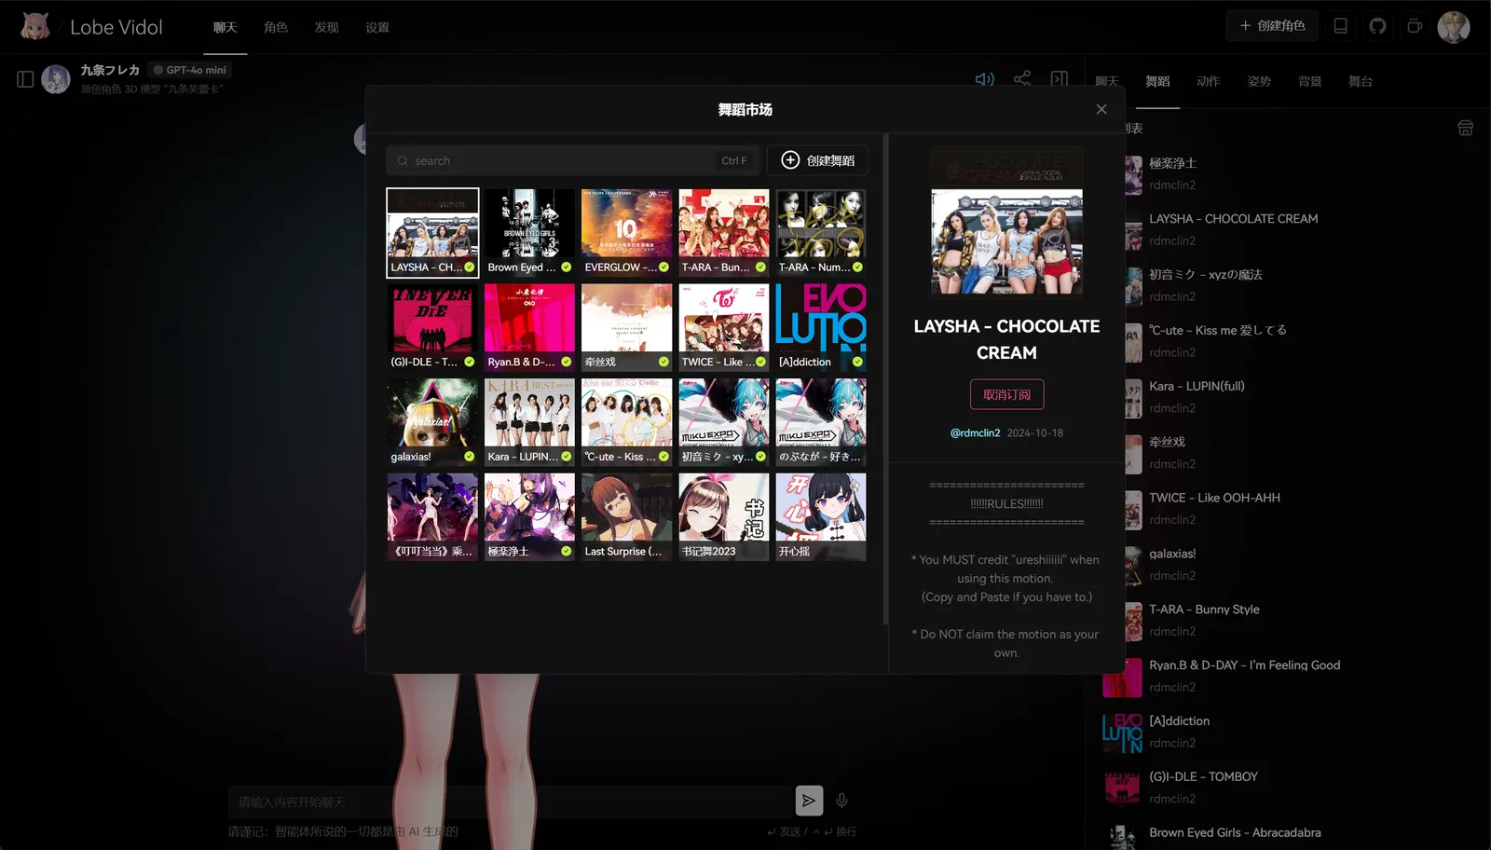Click the 九条フレカ character avatar
The height and width of the screenshot is (850, 1491).
tap(56, 79)
